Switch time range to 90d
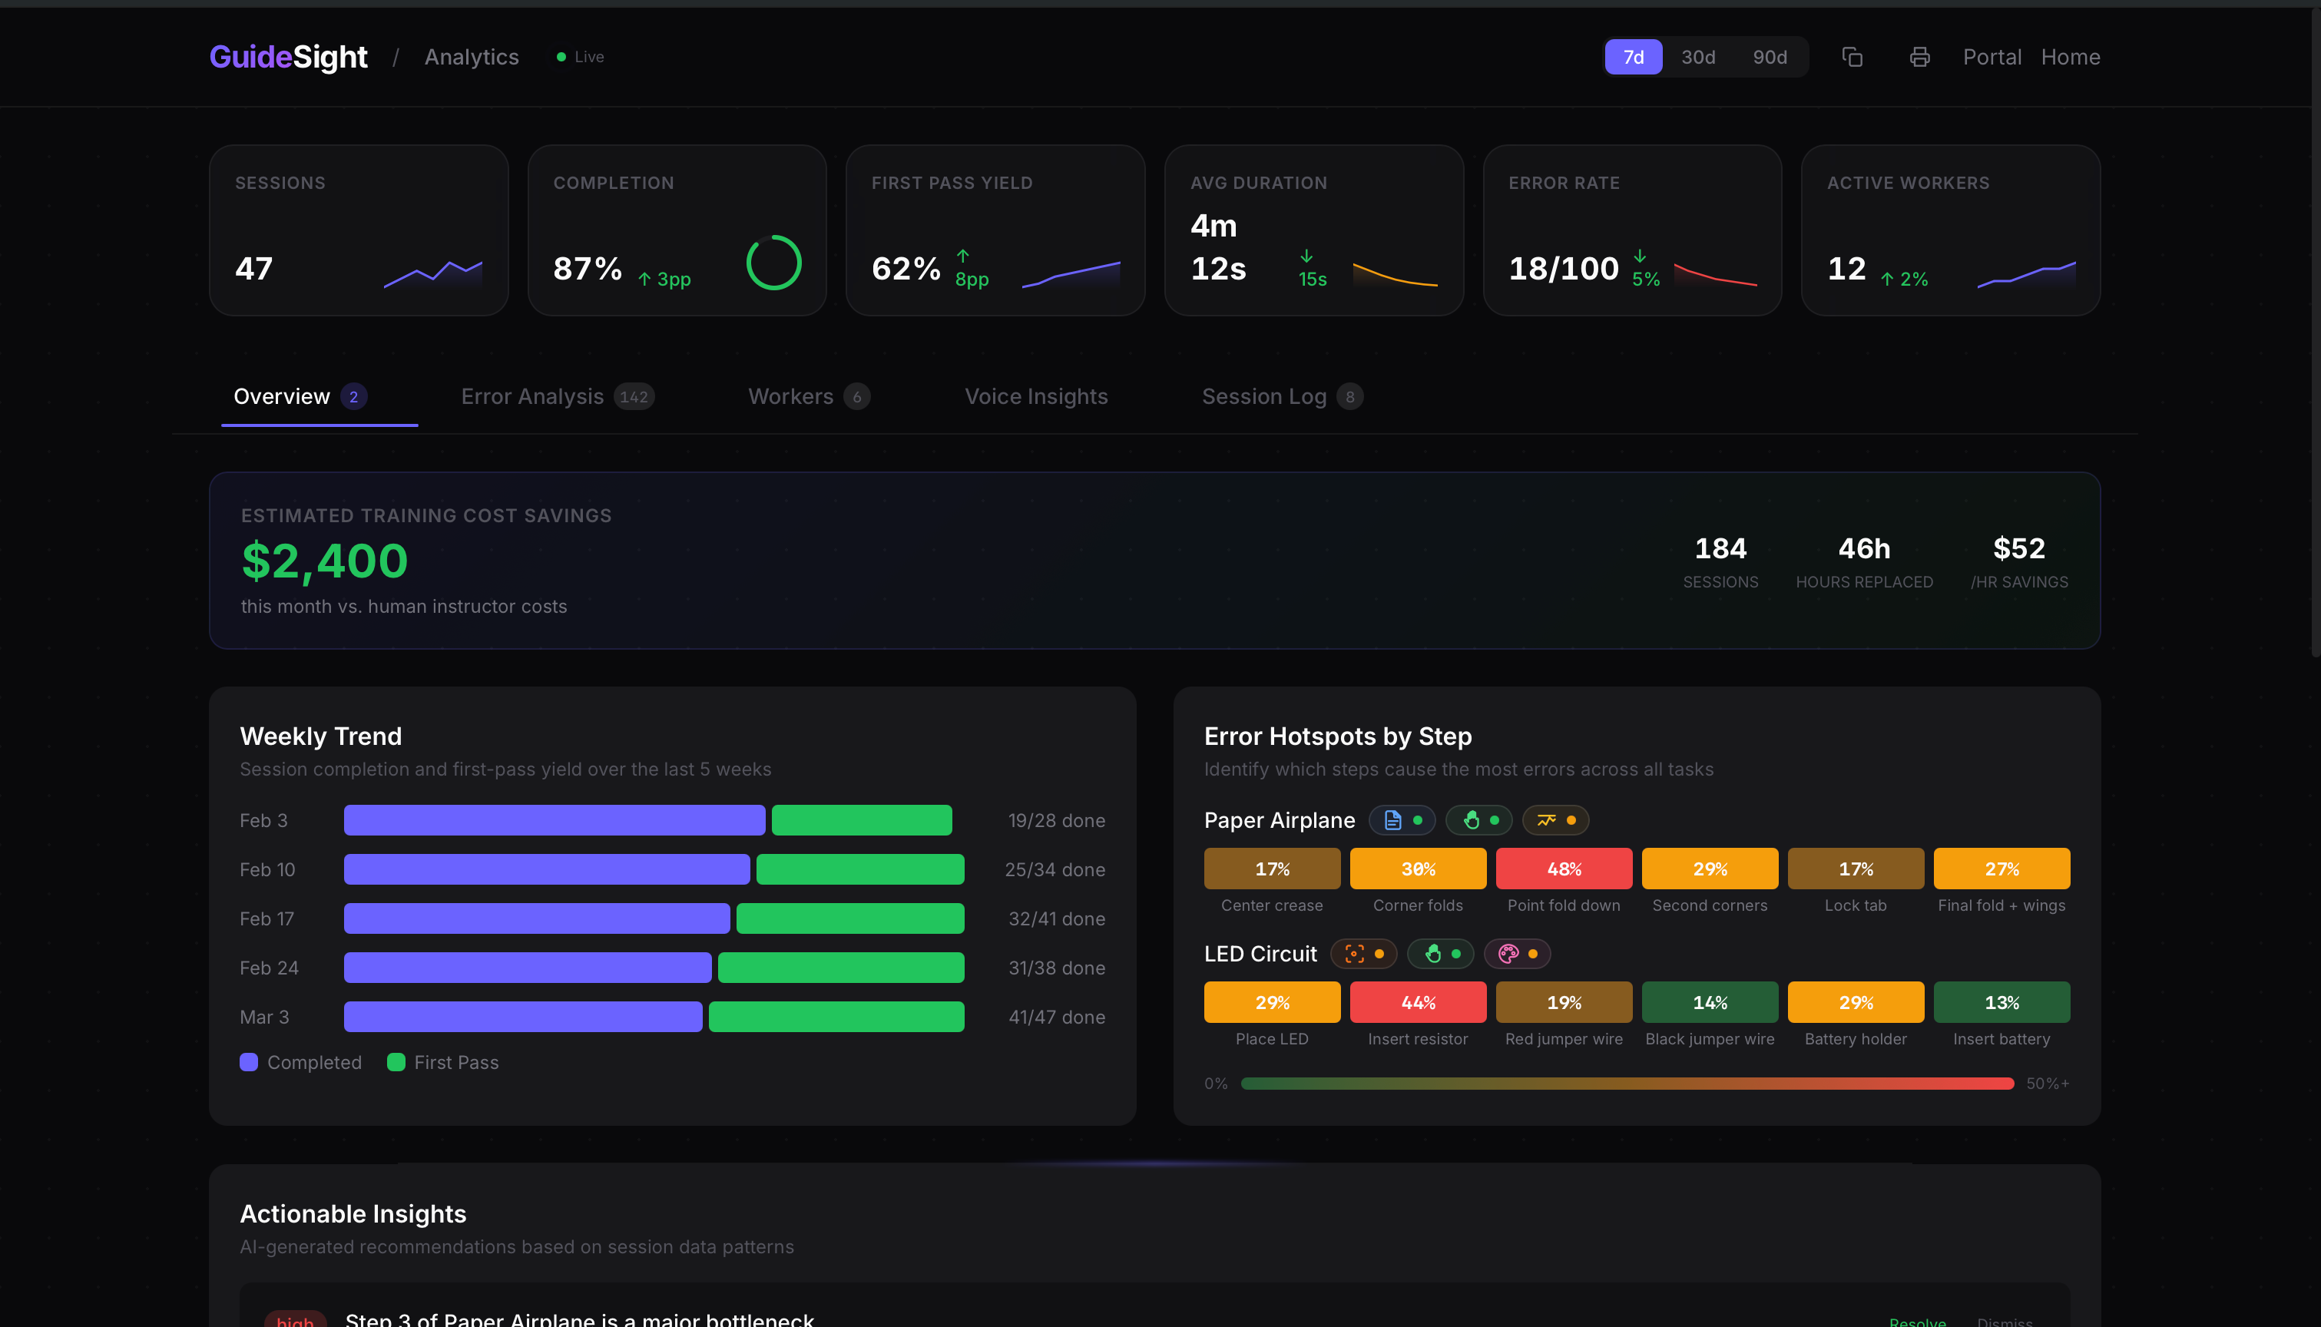Image resolution: width=2321 pixels, height=1327 pixels. (x=1770, y=58)
